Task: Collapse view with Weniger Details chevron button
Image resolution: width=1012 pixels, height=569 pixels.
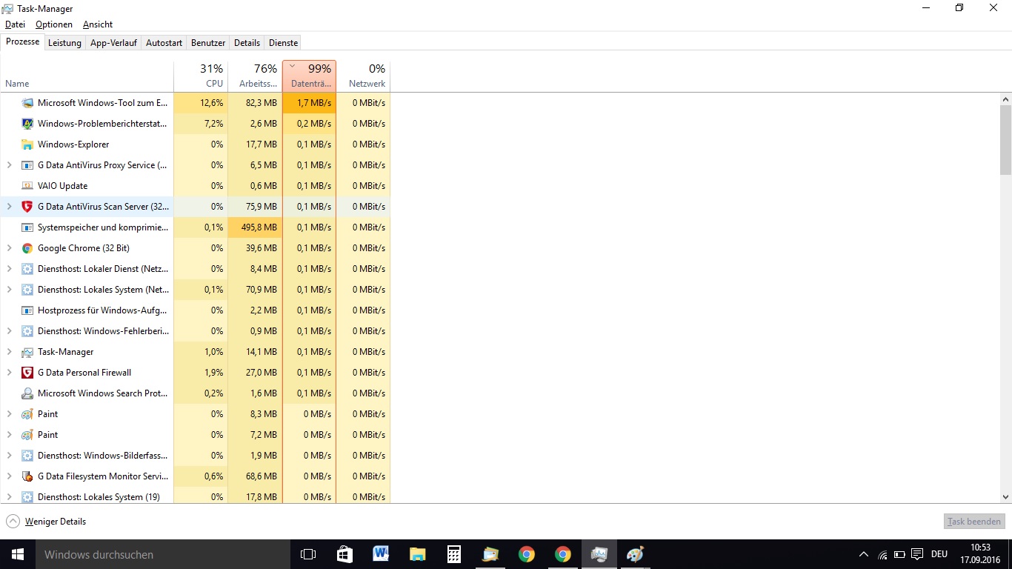Action: pos(13,522)
